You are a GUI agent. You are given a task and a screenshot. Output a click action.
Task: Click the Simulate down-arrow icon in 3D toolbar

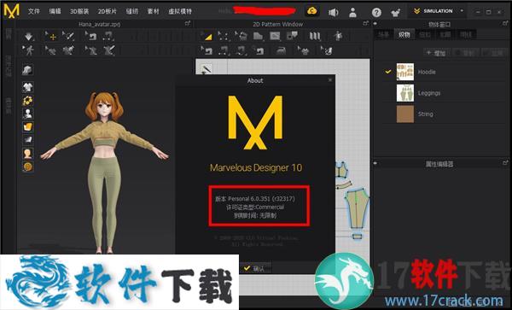coord(29,36)
